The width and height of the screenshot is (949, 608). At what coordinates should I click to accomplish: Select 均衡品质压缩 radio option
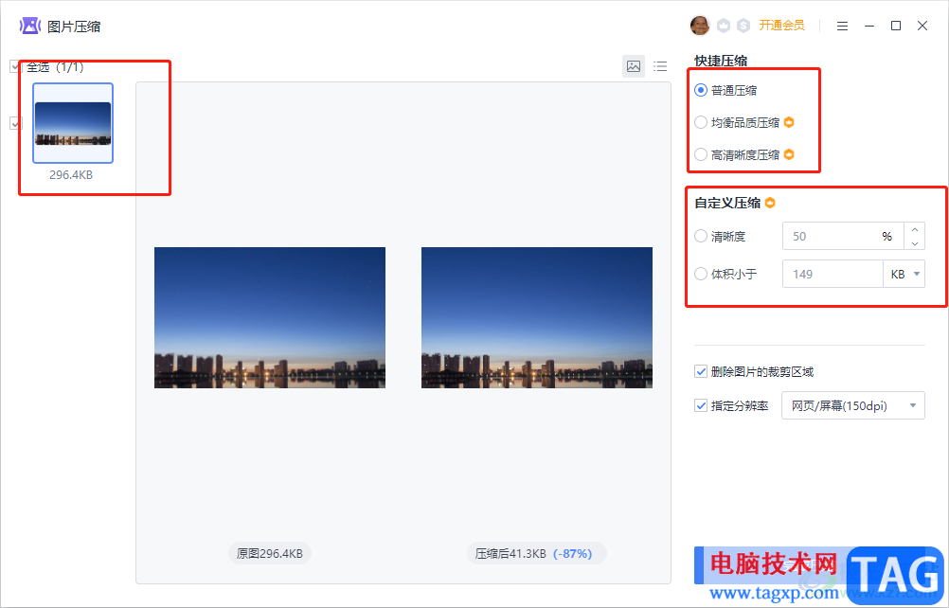(x=700, y=122)
